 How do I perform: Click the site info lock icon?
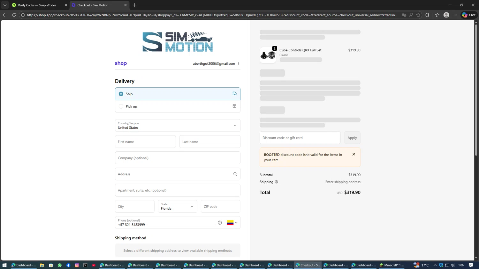click(x=23, y=15)
